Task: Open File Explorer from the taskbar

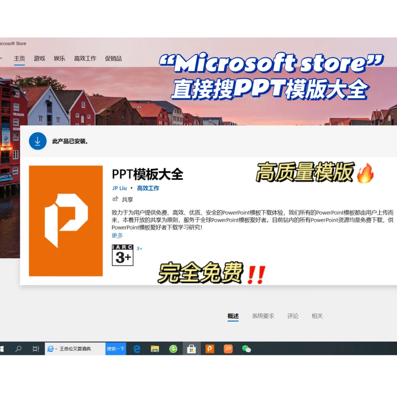Action: click(x=155, y=348)
